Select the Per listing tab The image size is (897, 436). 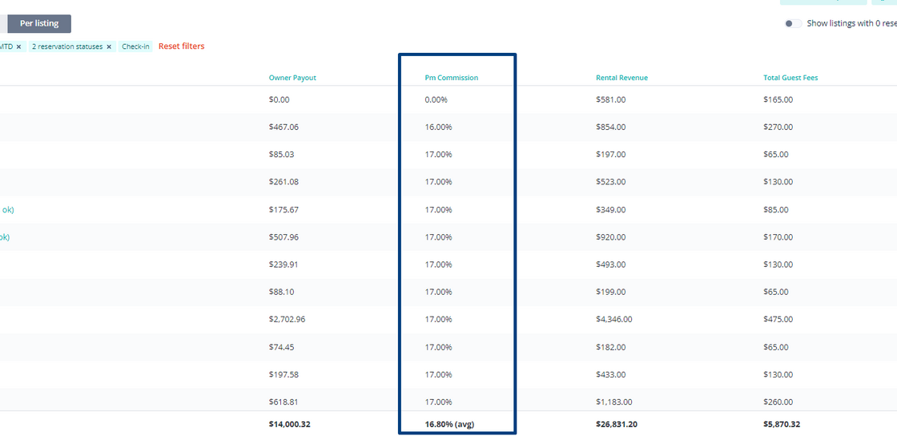pos(39,23)
